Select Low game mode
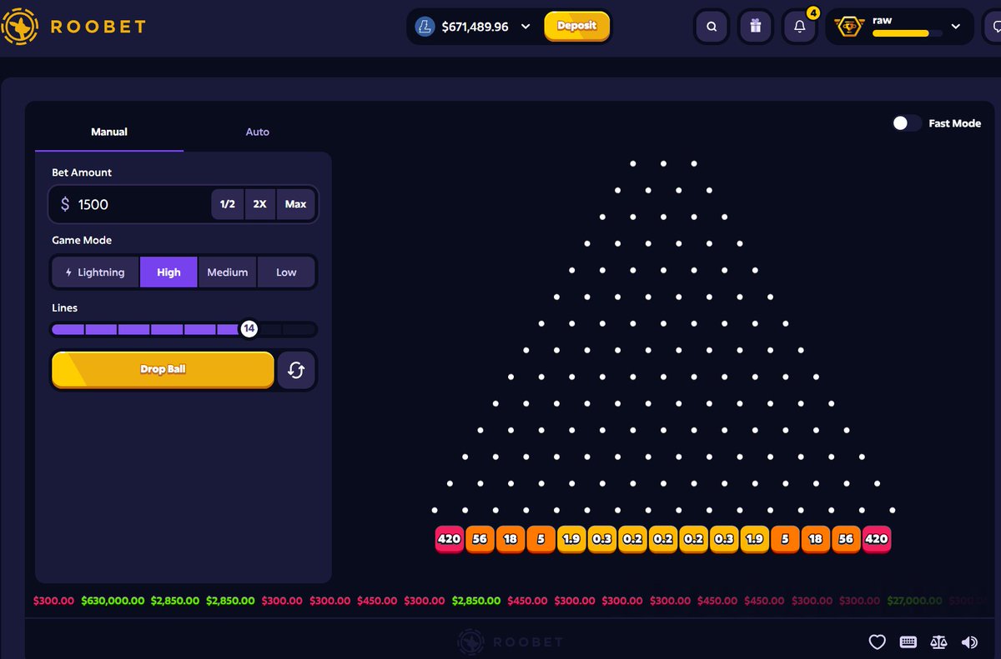The height and width of the screenshot is (659, 1001). pyautogui.click(x=286, y=272)
